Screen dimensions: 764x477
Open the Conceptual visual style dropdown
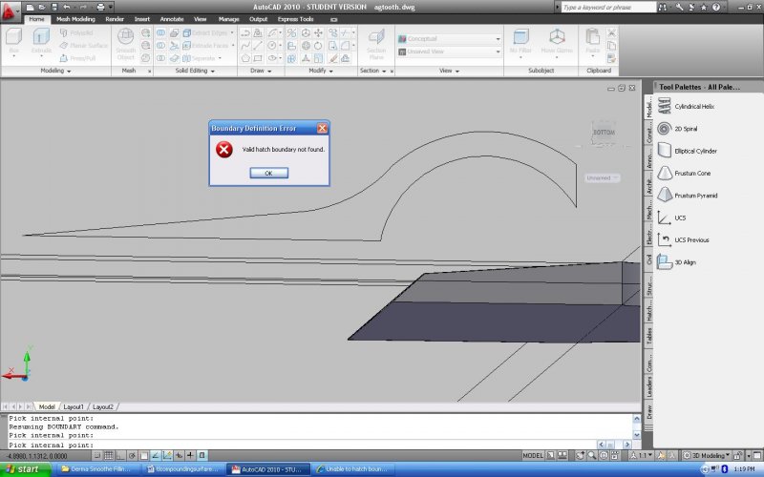coord(449,39)
